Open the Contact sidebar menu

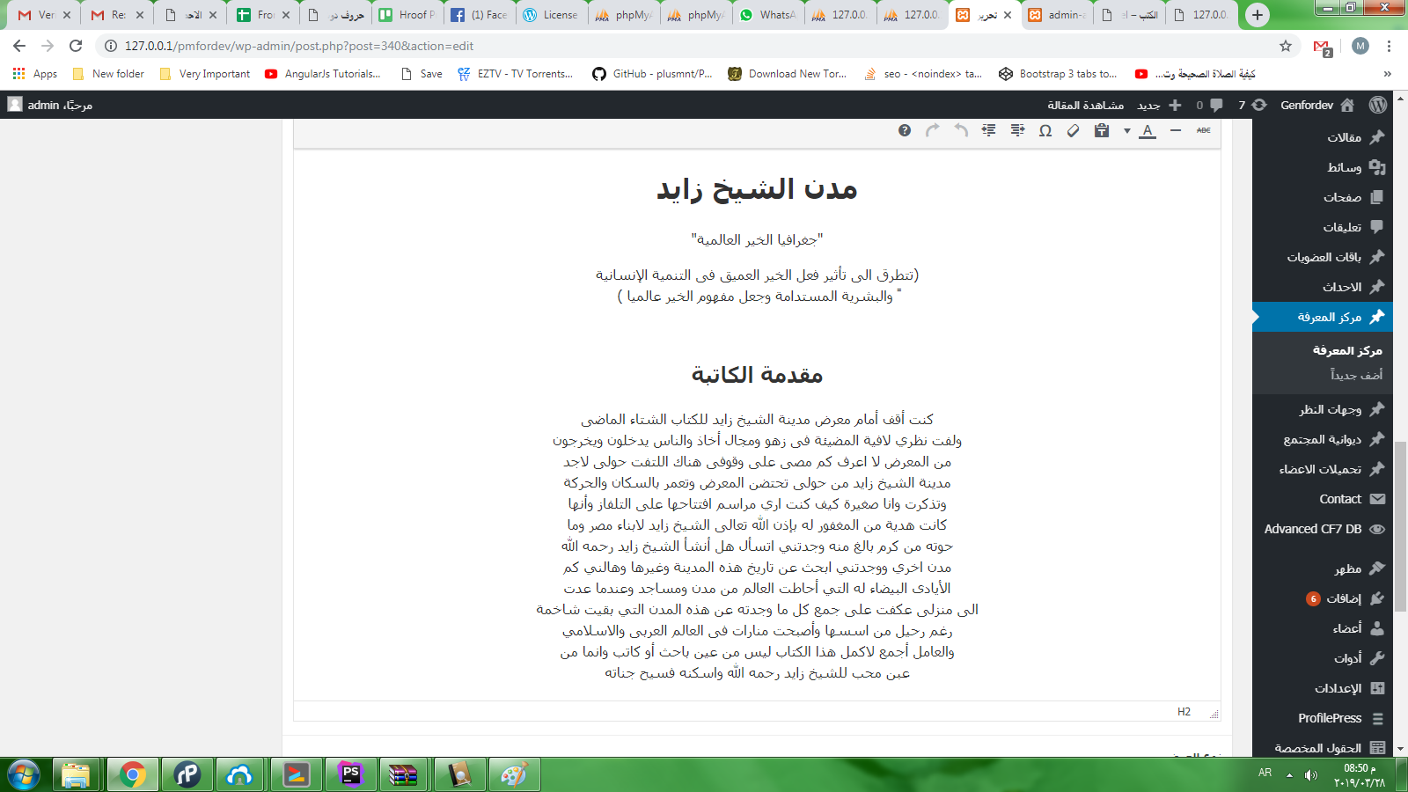tap(1323, 499)
